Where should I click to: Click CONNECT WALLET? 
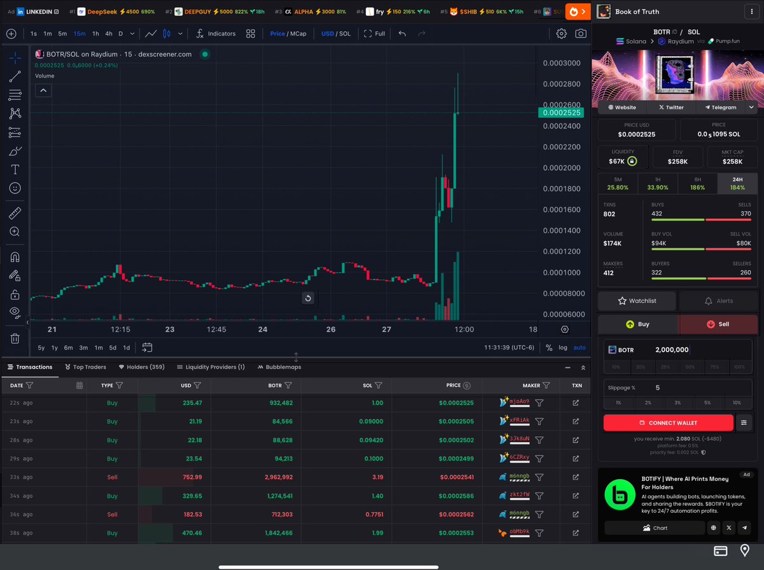coord(668,423)
